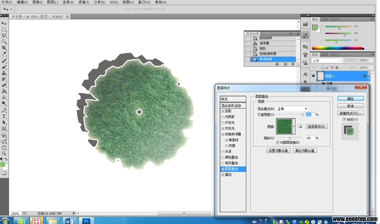
Task: Select the Pen tool
Action: (4, 110)
